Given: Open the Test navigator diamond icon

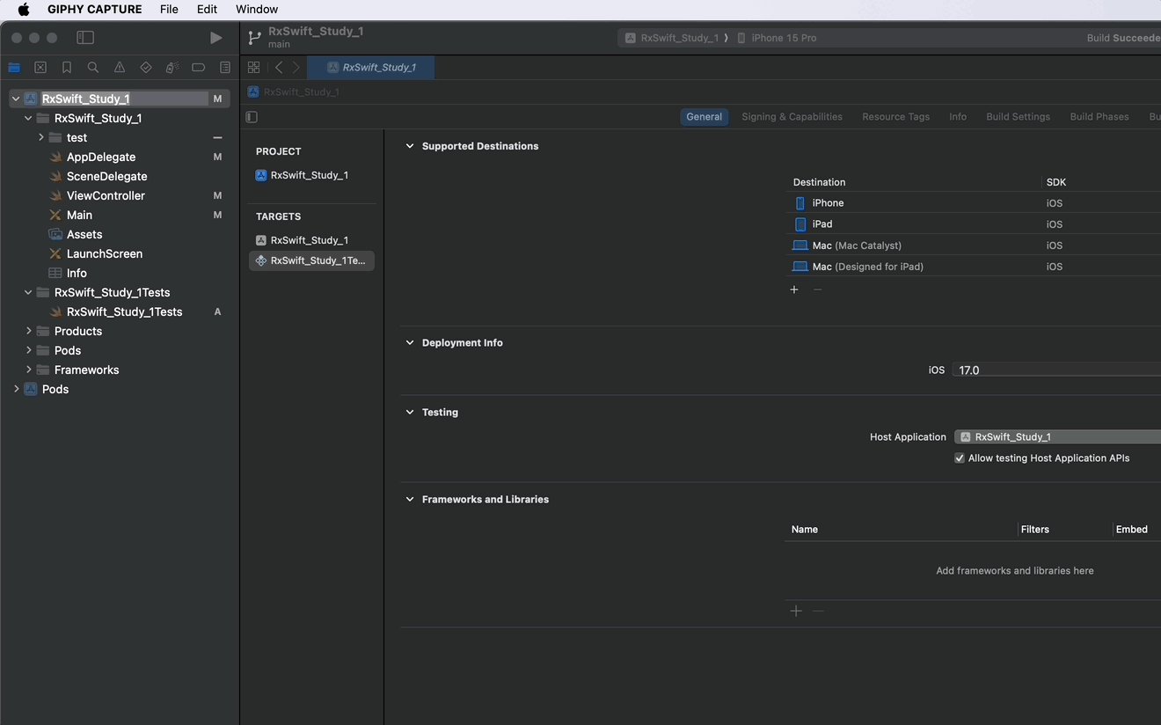Looking at the screenshot, I should pyautogui.click(x=146, y=68).
